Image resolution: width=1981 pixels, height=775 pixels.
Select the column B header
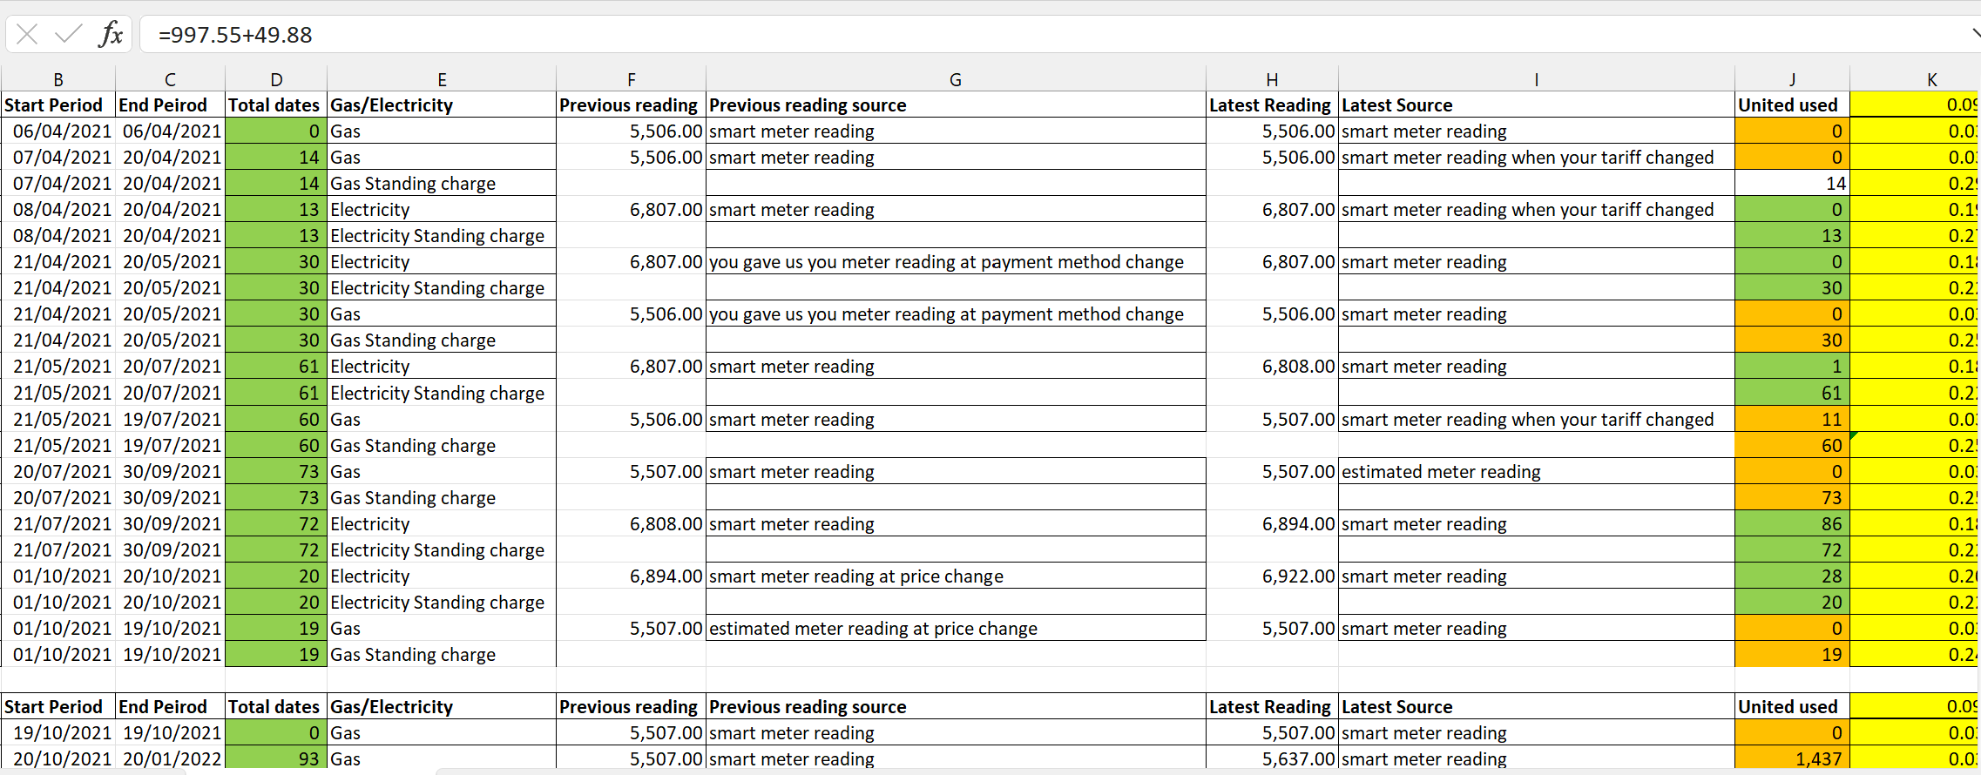tap(58, 79)
